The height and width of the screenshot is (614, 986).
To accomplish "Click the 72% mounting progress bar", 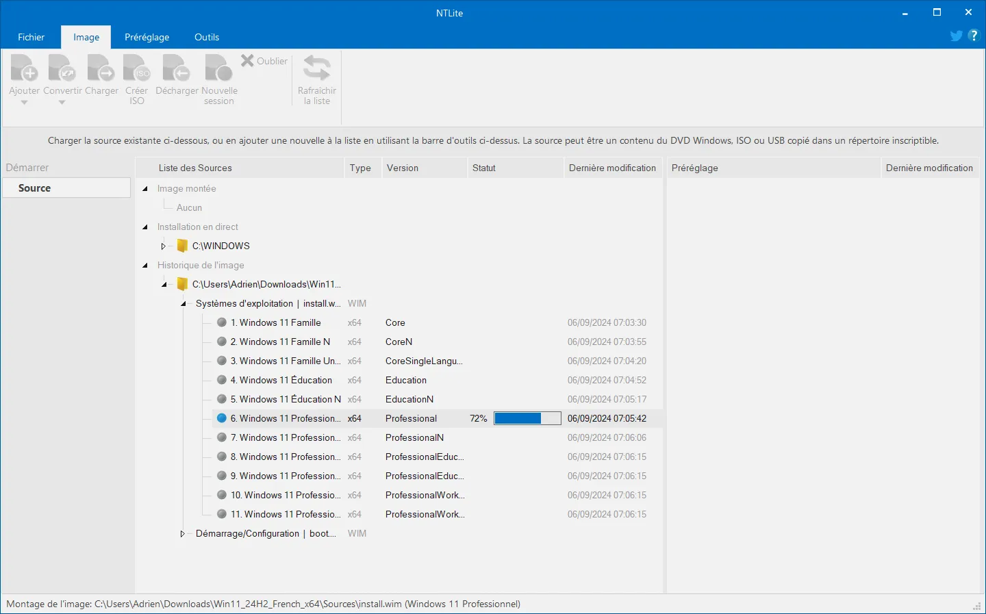I will (527, 418).
